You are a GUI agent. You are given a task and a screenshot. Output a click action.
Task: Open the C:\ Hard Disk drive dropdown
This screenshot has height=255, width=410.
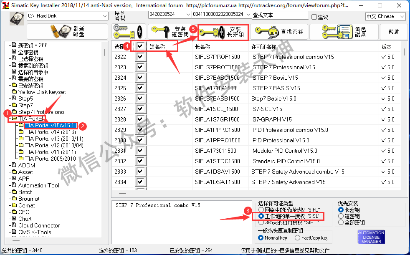point(68,16)
